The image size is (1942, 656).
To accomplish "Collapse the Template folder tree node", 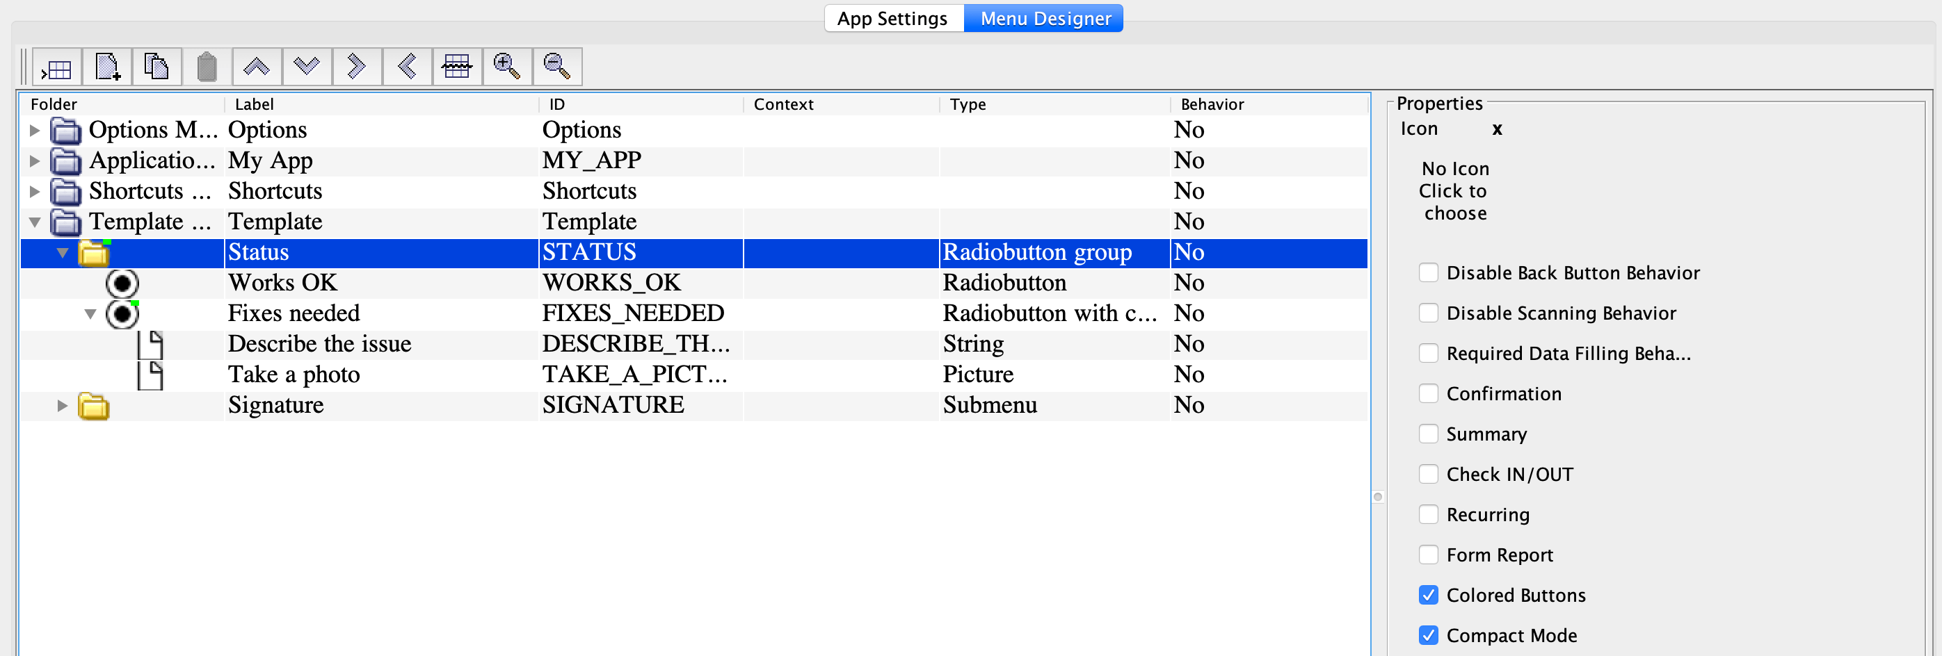I will [35, 222].
